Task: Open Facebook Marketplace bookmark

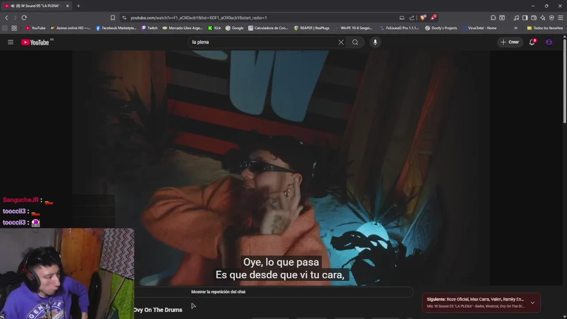Action: pos(116,28)
